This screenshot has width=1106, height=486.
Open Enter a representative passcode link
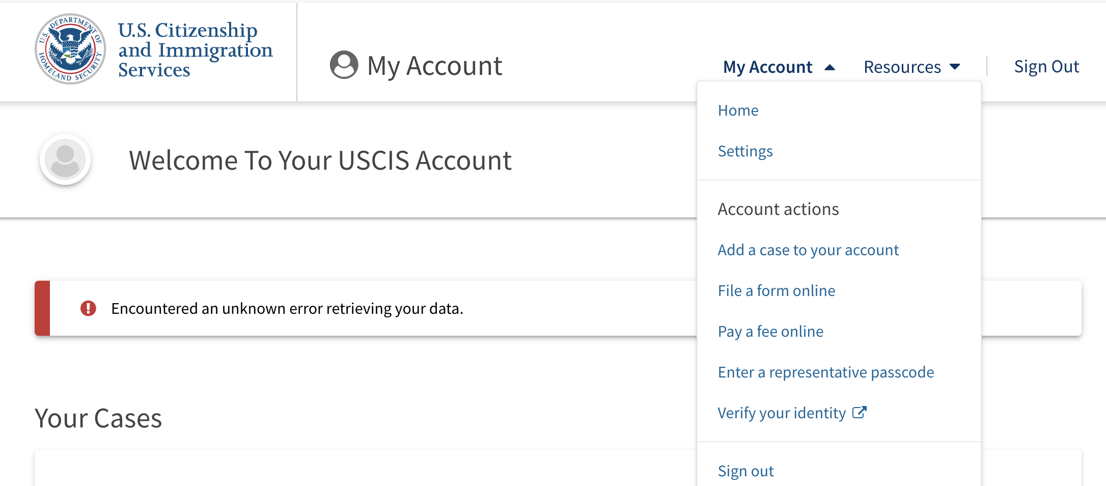click(x=826, y=372)
